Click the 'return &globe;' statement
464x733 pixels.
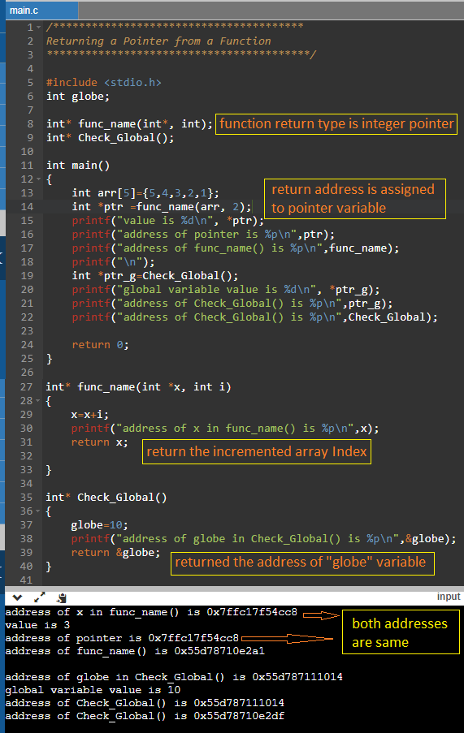pos(115,553)
